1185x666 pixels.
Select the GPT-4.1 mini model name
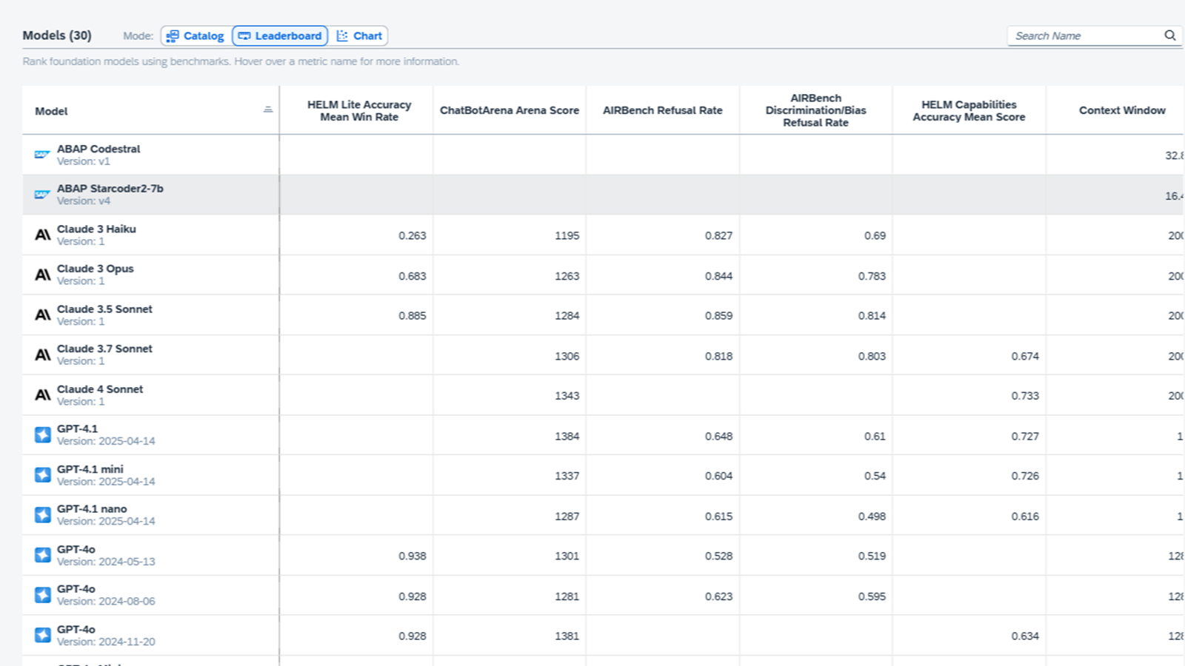pos(90,469)
